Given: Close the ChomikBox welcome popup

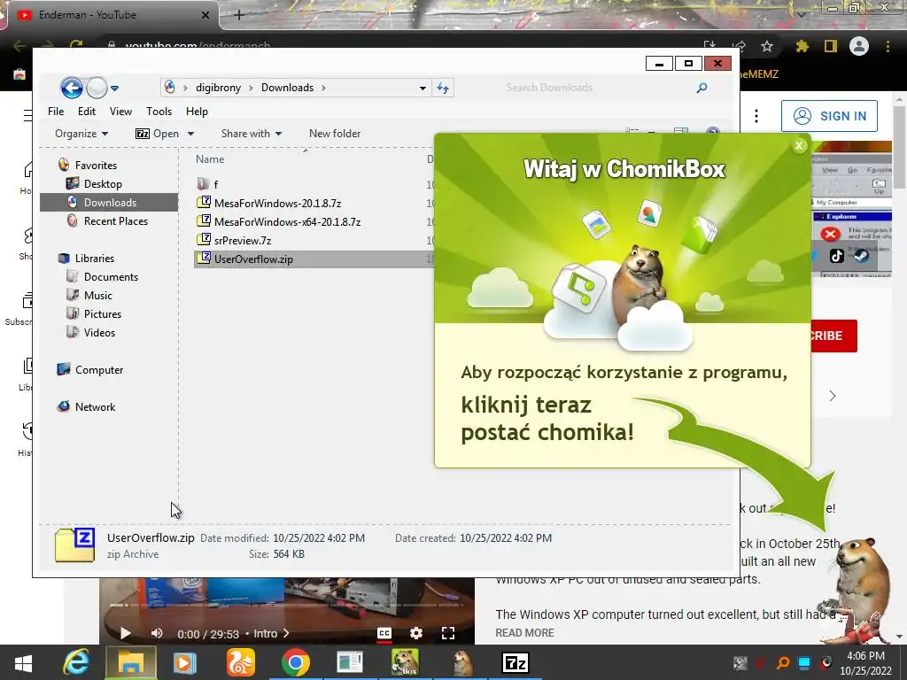Looking at the screenshot, I should 799,146.
